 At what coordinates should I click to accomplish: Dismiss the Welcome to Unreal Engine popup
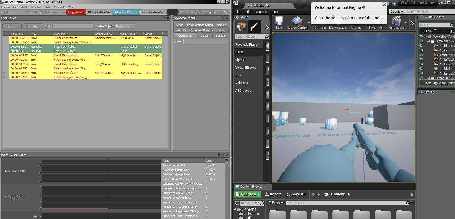point(384,5)
